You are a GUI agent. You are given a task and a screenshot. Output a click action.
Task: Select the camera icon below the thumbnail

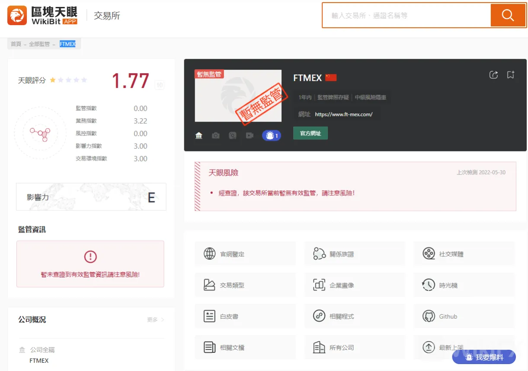click(215, 135)
